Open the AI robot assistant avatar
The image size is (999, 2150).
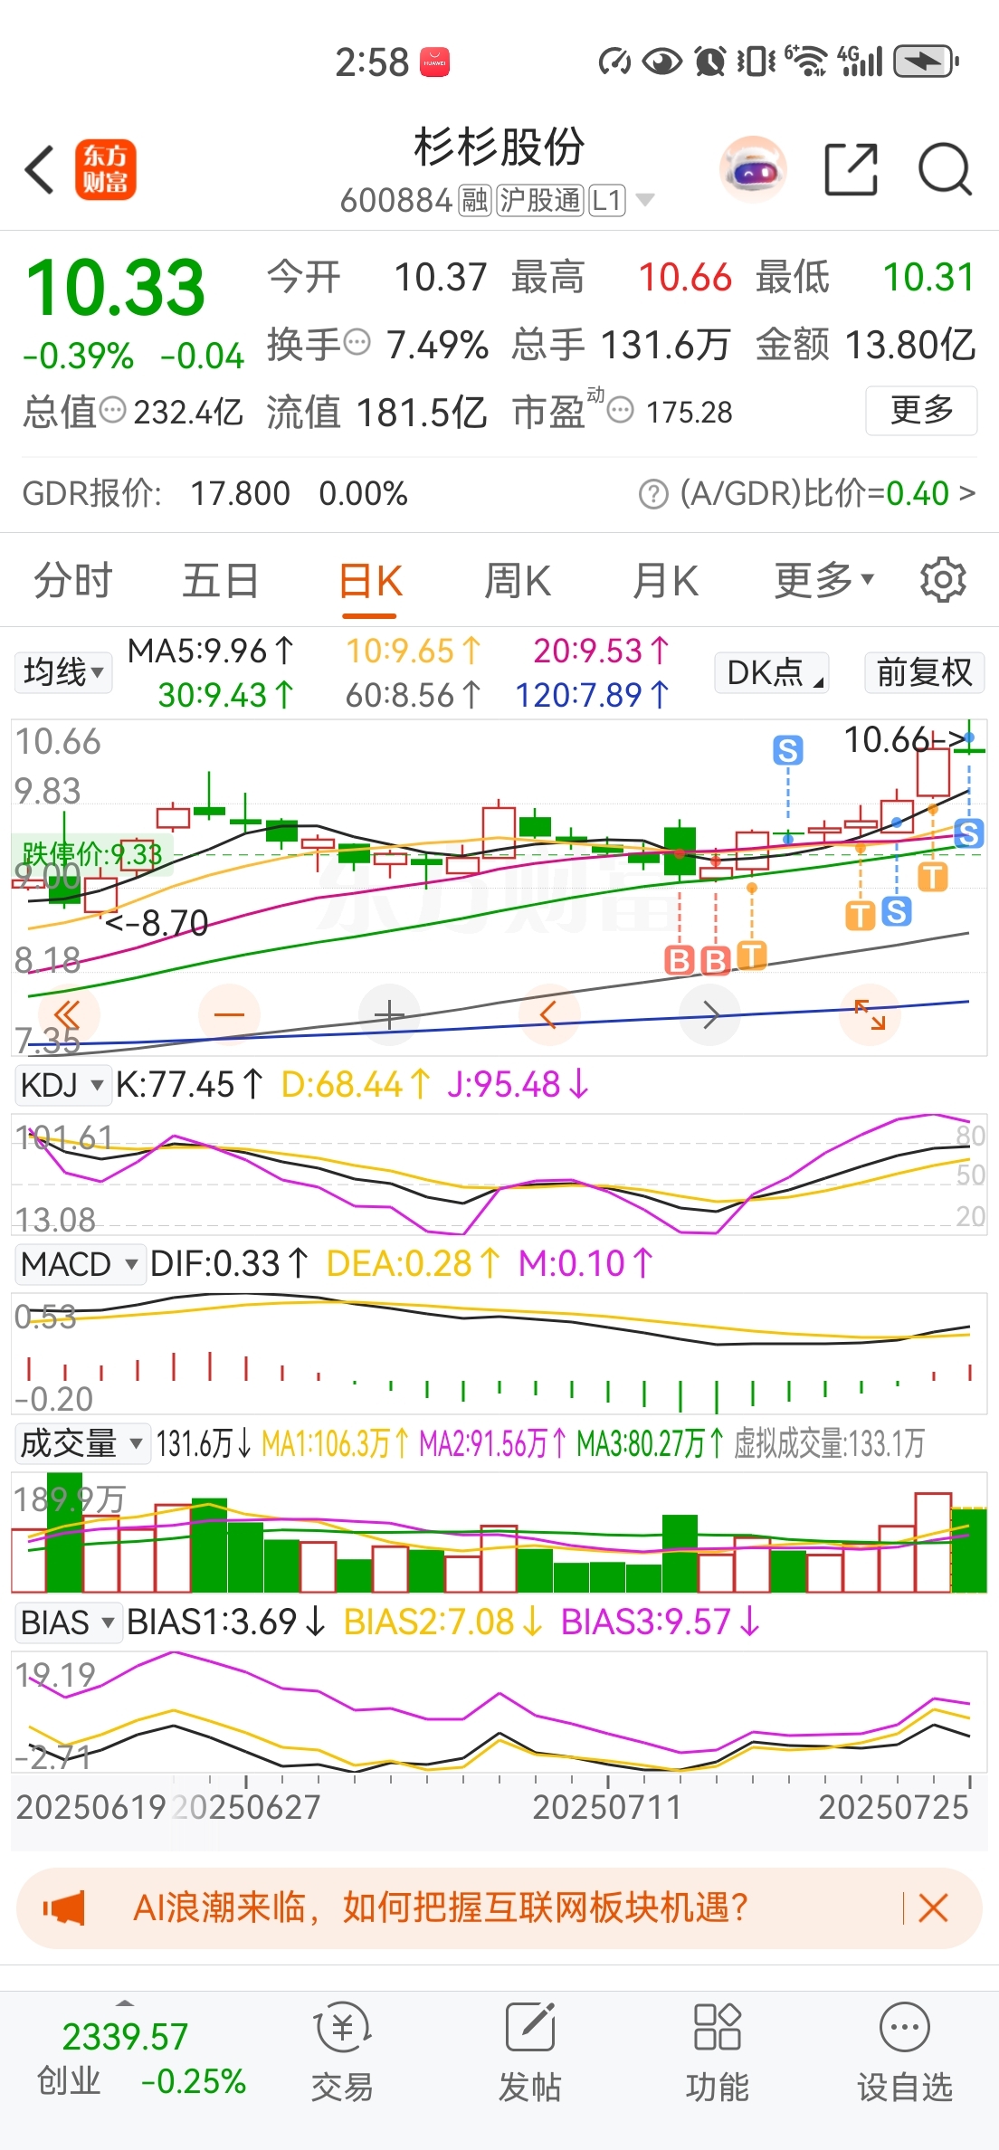point(753,169)
